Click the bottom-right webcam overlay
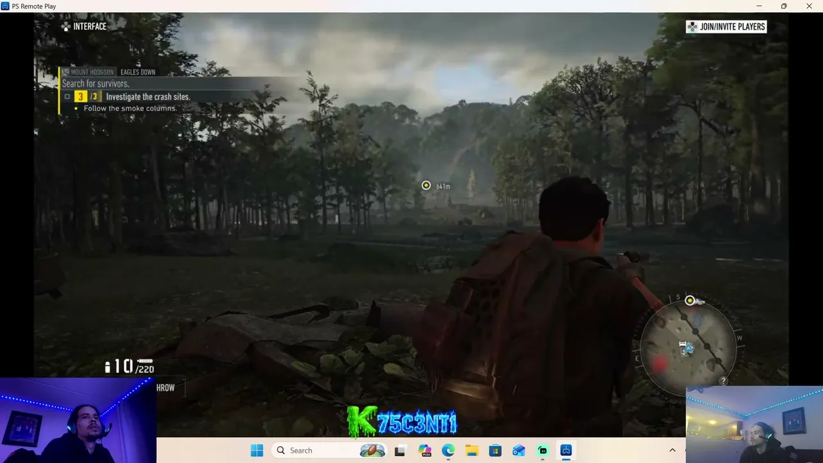Viewport: 823px width, 463px height. click(x=754, y=424)
